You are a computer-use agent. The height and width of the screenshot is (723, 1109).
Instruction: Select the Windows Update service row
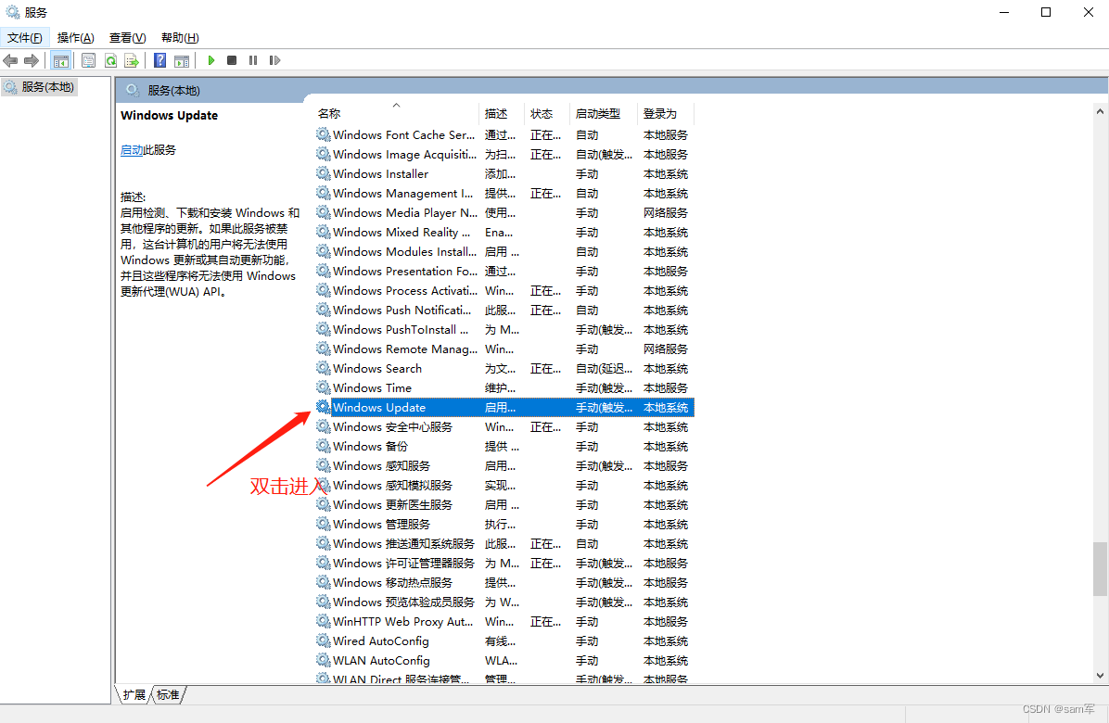(504, 407)
